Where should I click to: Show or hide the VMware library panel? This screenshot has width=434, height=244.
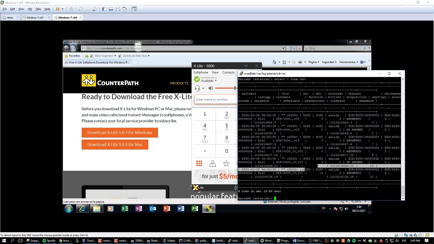coord(104,9)
